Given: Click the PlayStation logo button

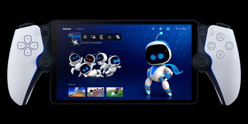Looking at the screenshot, I should tap(45, 32).
